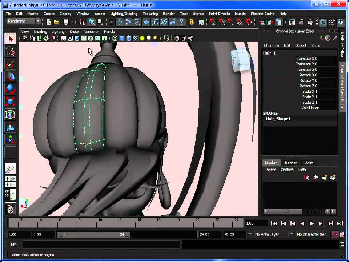
Task: Click the view cube BACK face
Action: coord(242,64)
